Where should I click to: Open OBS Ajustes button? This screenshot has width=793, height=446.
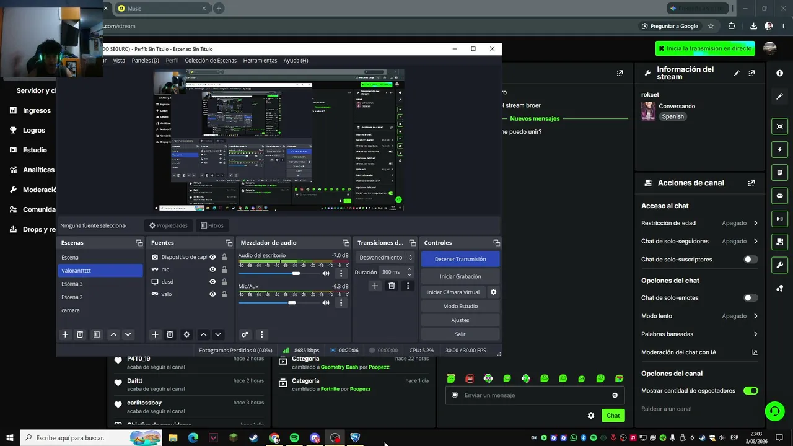point(460,320)
